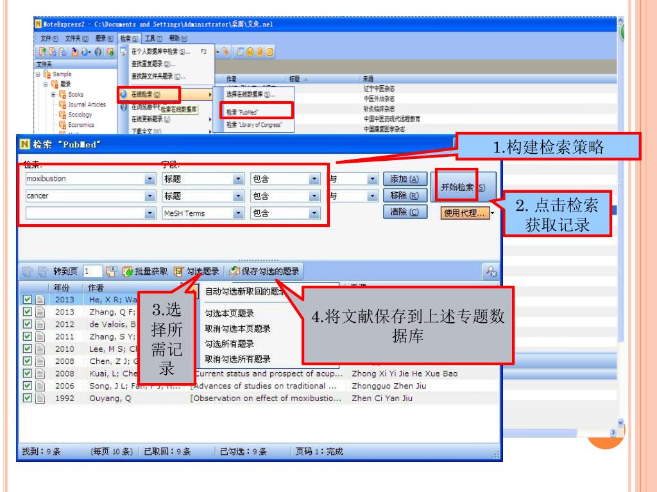Click the first NoteExpress main toolbar icon
657x492 pixels.
[42, 52]
